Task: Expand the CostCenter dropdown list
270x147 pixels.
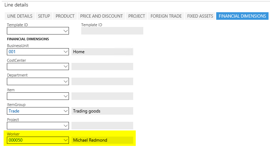Action: (x=65, y=66)
